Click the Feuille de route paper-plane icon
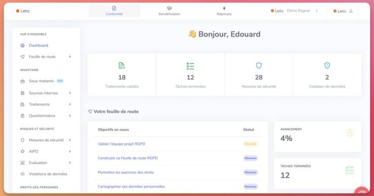 22,57
